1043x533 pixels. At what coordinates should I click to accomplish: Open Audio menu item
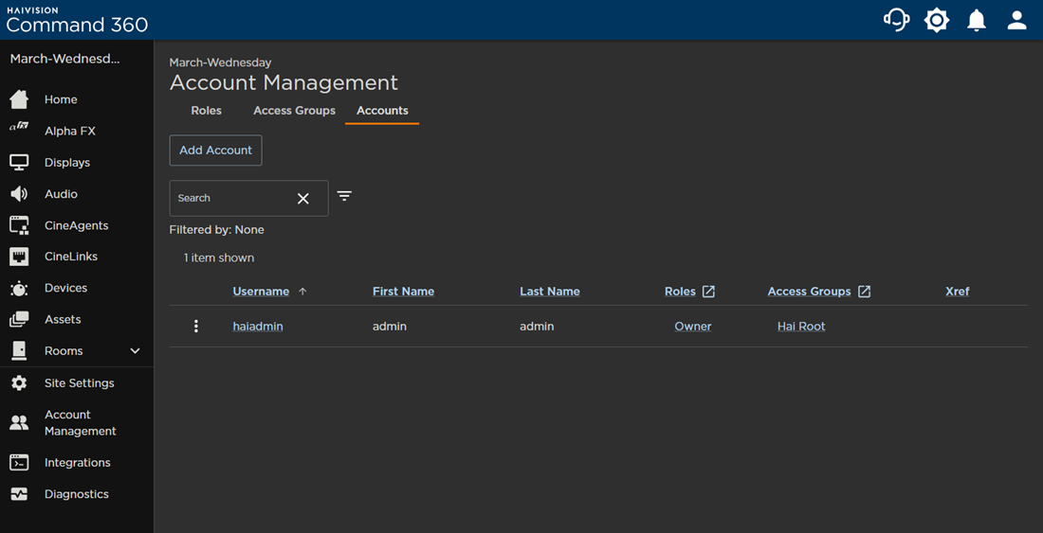click(x=61, y=194)
